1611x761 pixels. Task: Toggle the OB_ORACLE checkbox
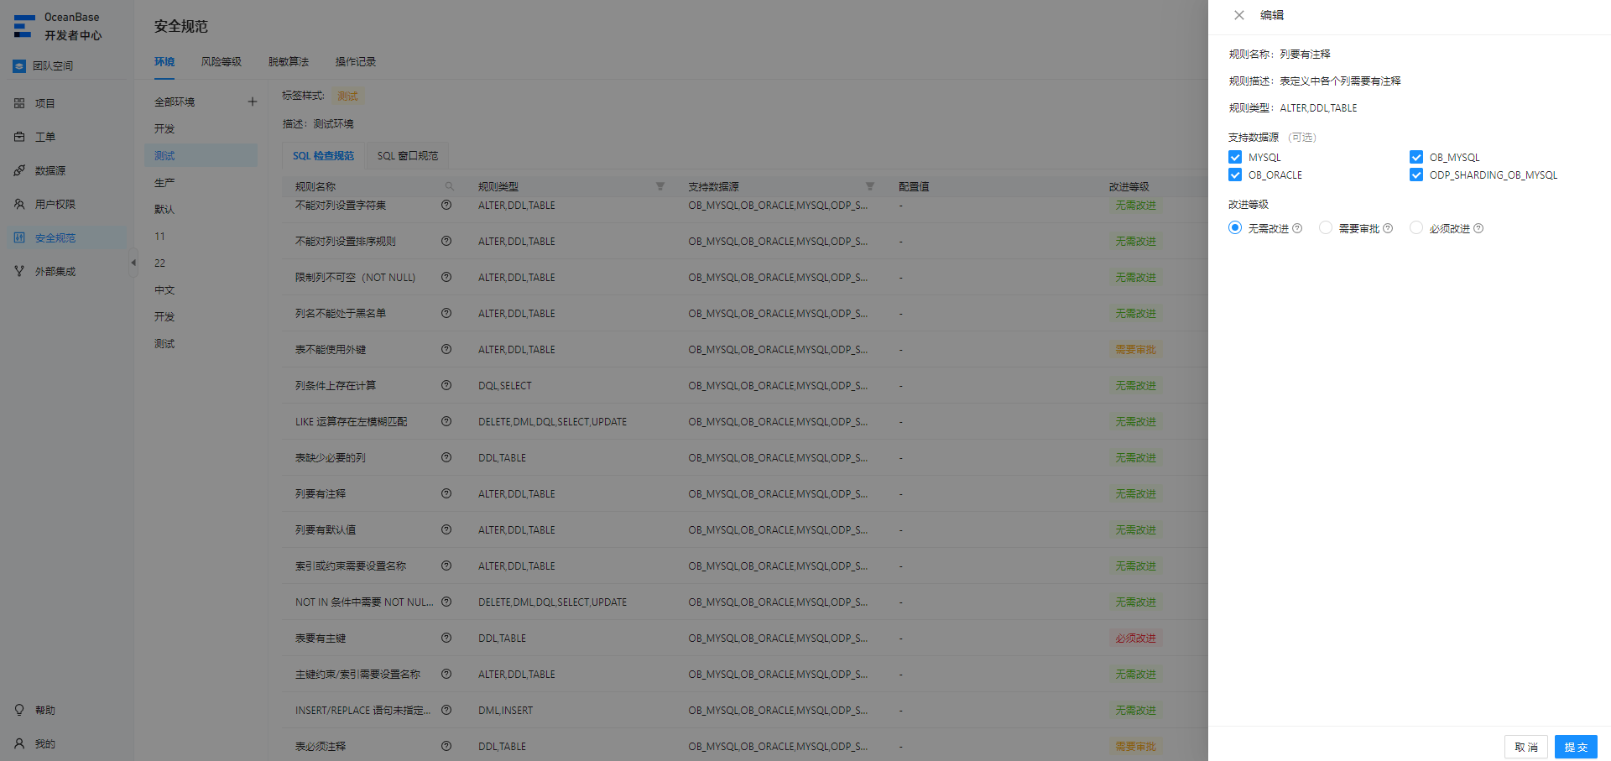coord(1235,175)
